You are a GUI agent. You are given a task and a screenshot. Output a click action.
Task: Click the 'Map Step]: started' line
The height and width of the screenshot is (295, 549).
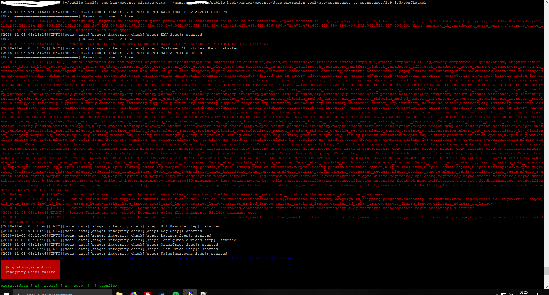(x=101, y=53)
